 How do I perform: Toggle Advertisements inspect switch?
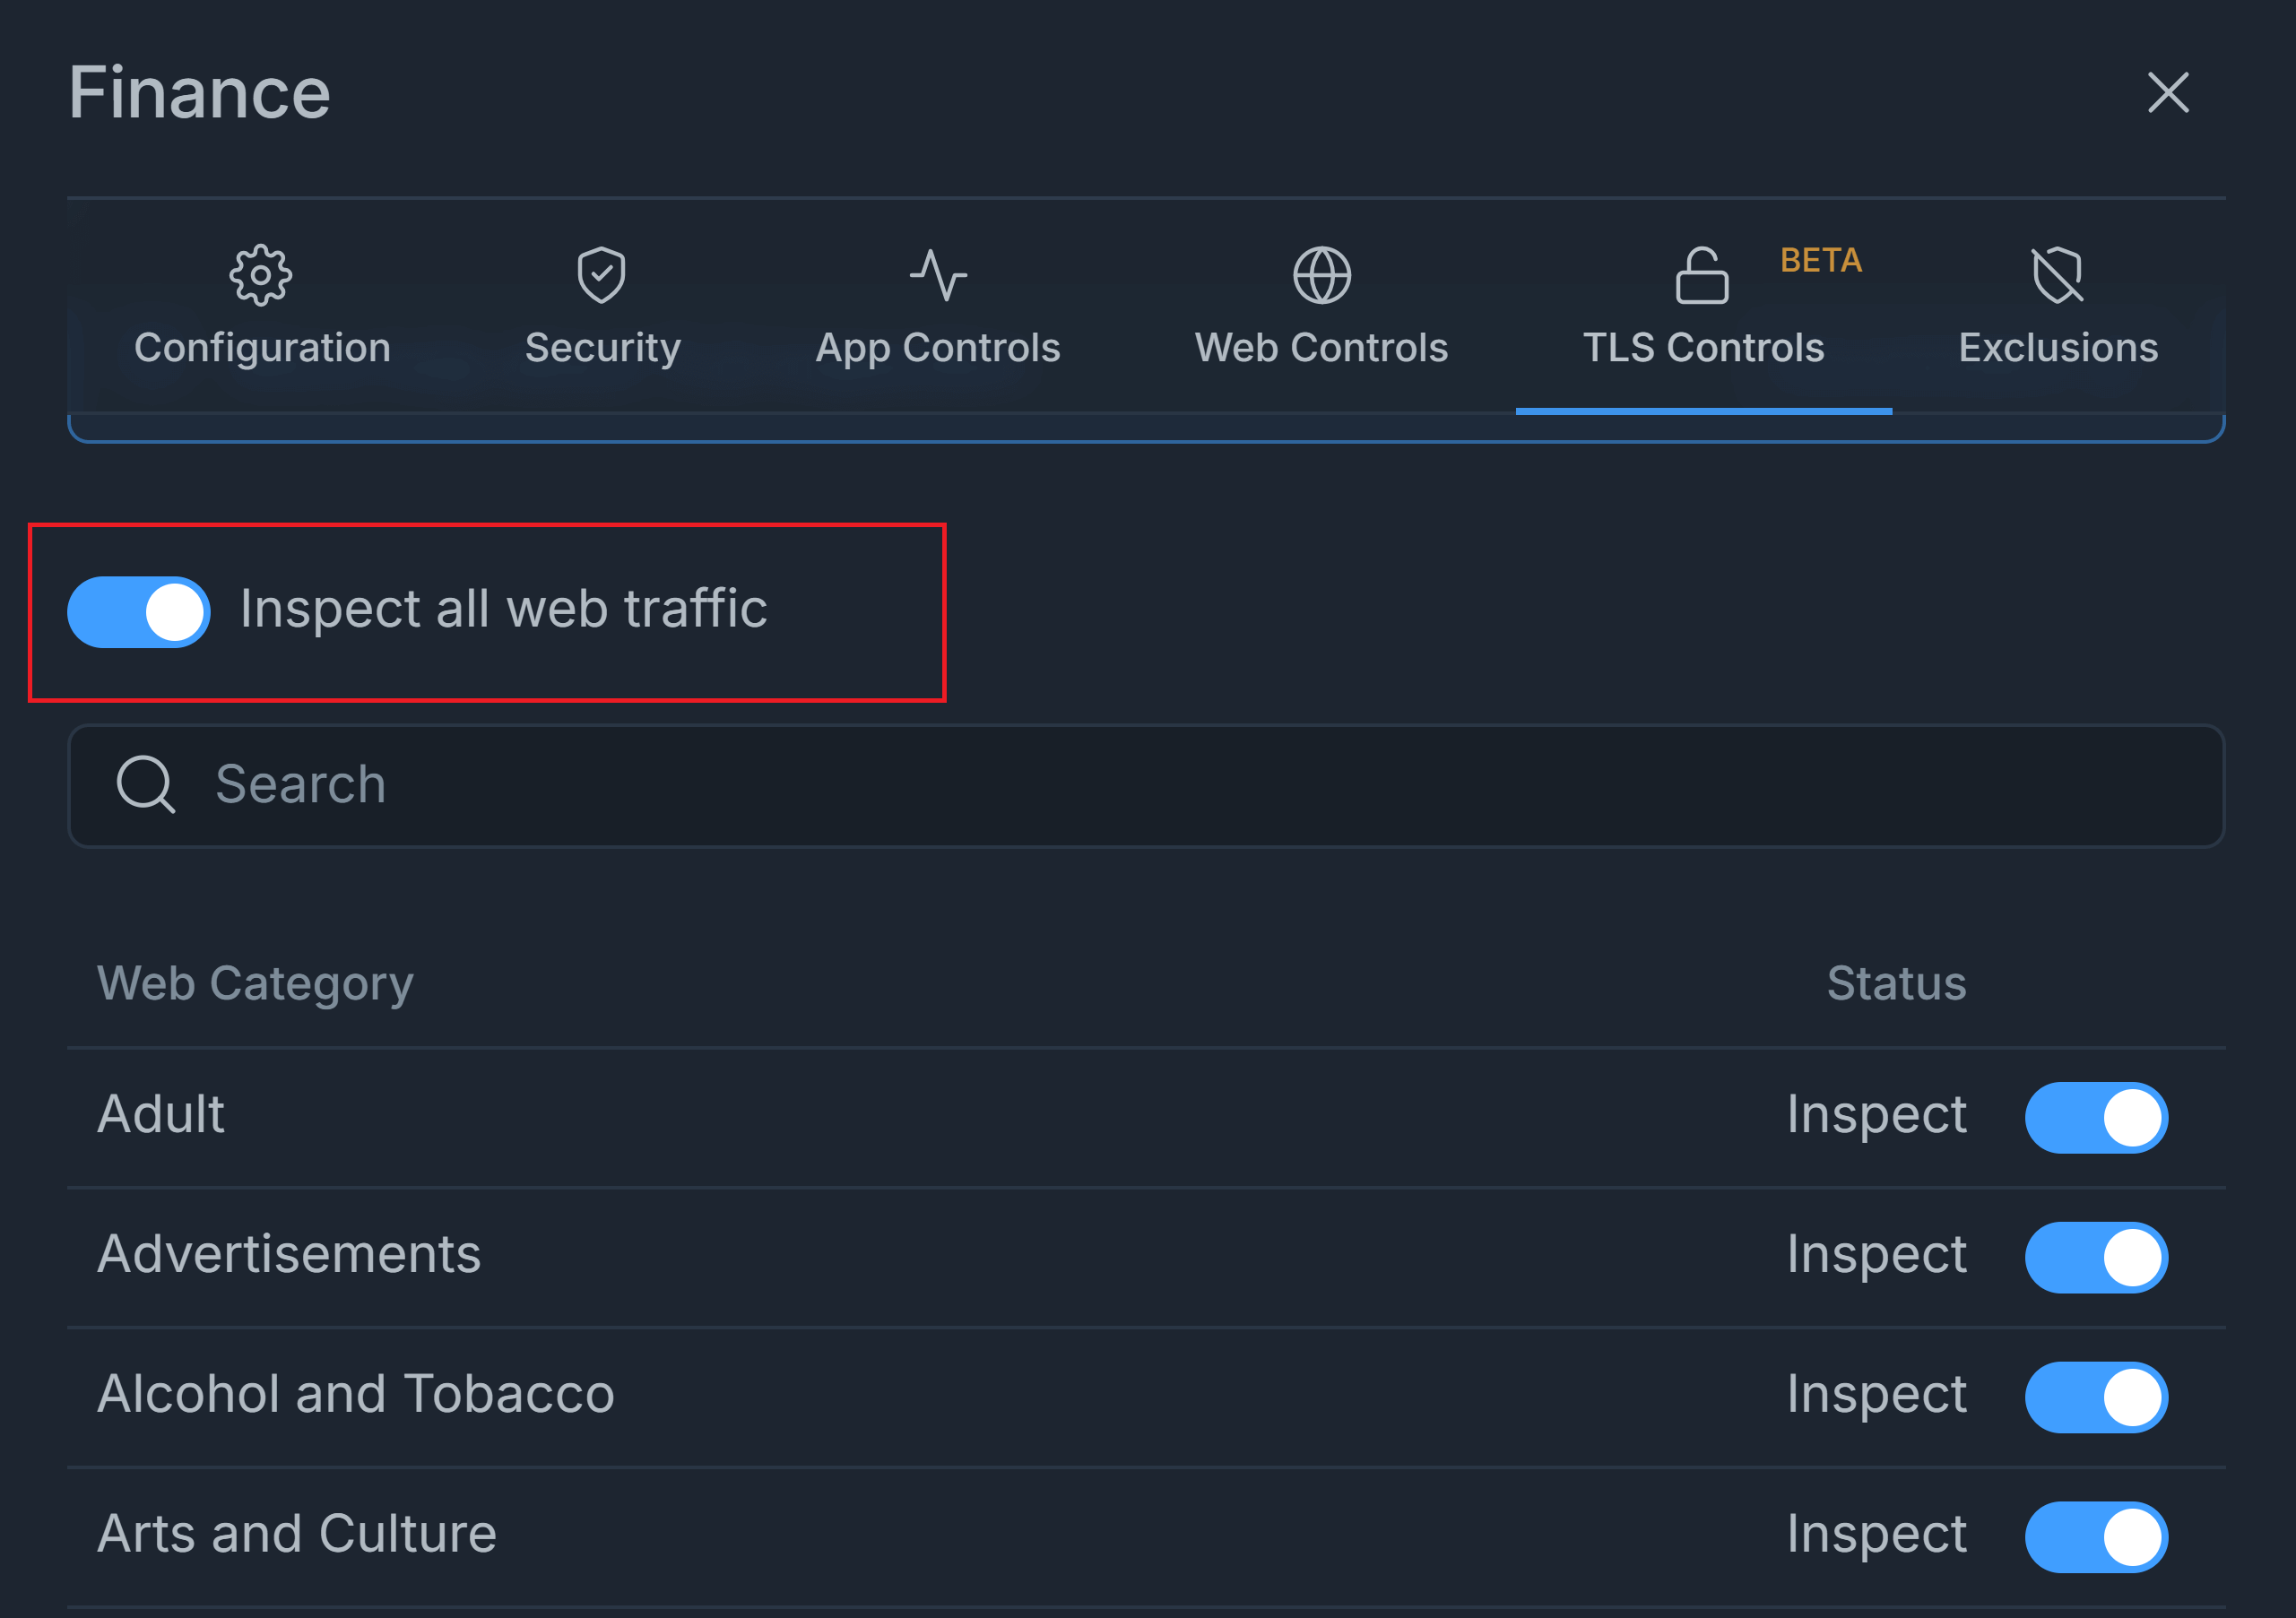coord(2095,1257)
